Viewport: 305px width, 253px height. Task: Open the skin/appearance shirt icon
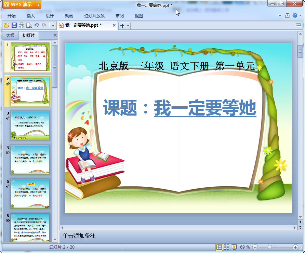click(x=287, y=16)
